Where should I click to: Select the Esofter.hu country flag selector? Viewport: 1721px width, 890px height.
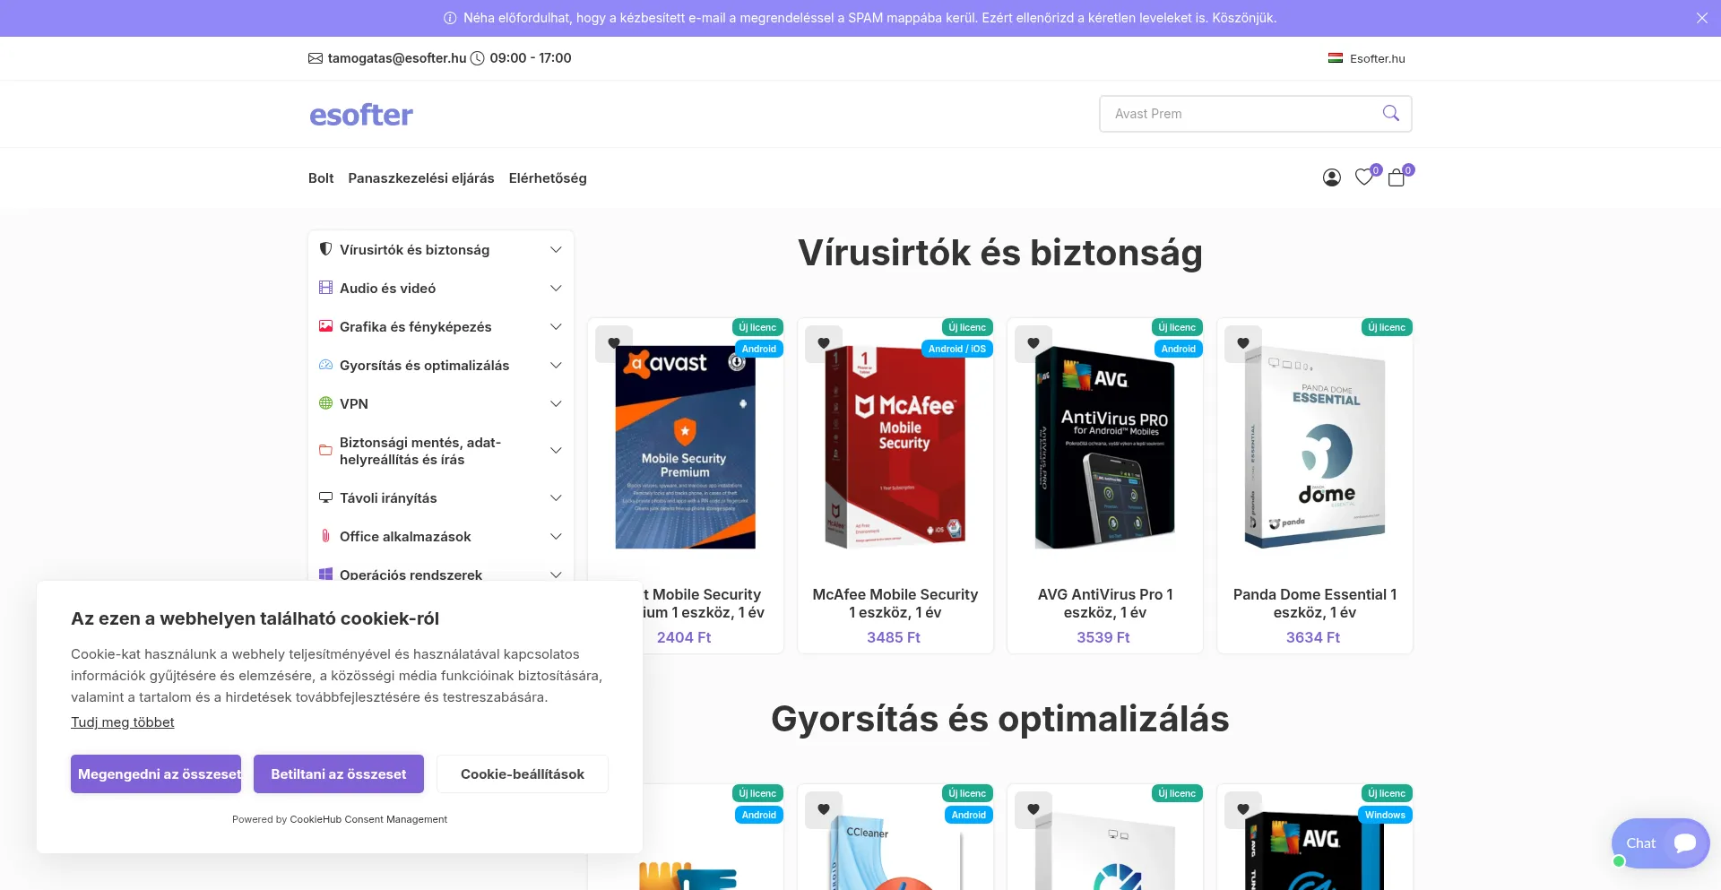1367,58
